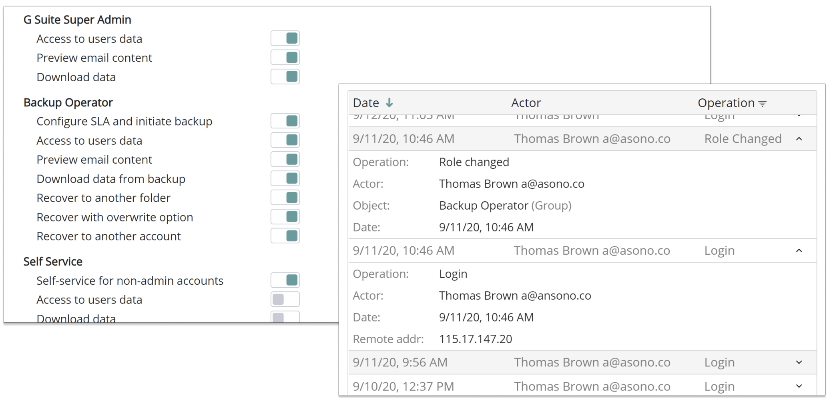Click the Operation column filter icon
The width and height of the screenshot is (831, 416).
click(763, 104)
